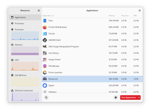Click the Pika Backup app icon

(45, 66)
